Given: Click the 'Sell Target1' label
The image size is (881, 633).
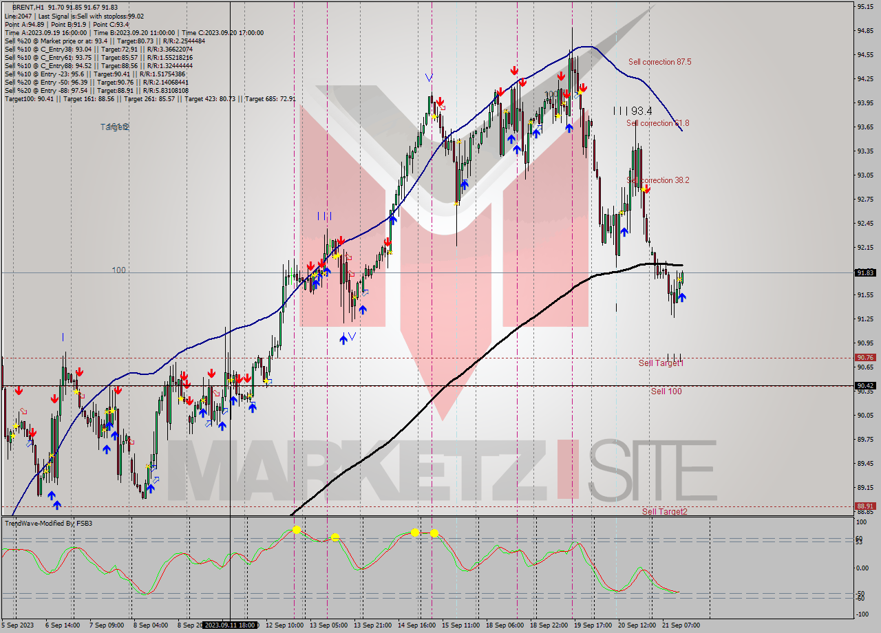Looking at the screenshot, I should click(x=661, y=363).
